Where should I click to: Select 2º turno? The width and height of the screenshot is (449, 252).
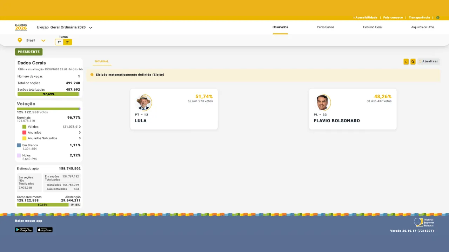[x=68, y=42]
